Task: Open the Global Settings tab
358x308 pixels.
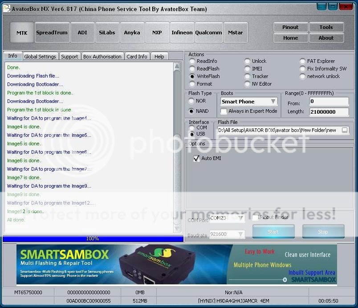Action: point(40,56)
